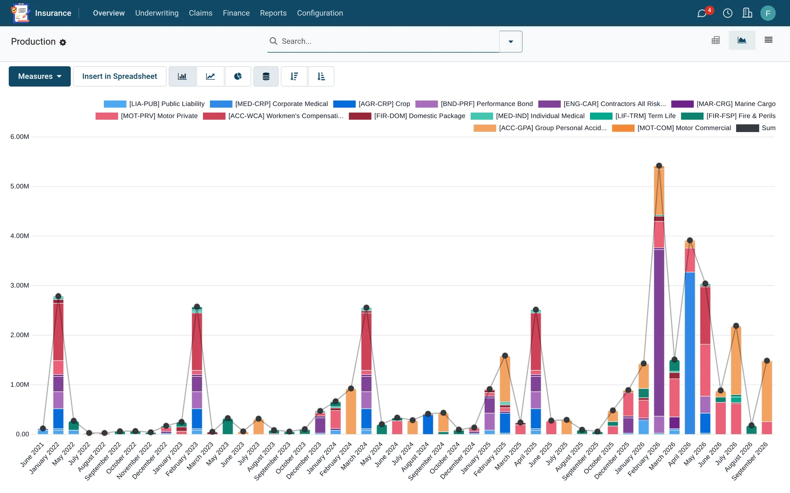Sort chart in descending order
The image size is (790, 493).
click(294, 76)
